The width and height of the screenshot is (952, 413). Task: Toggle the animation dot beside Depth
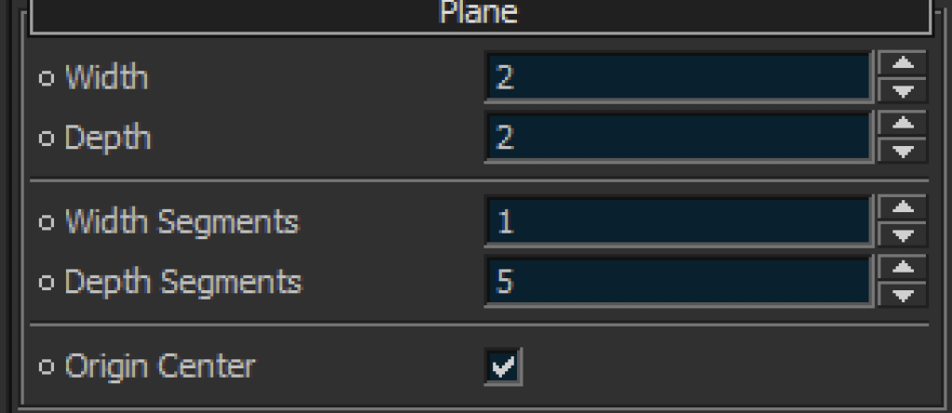point(47,139)
